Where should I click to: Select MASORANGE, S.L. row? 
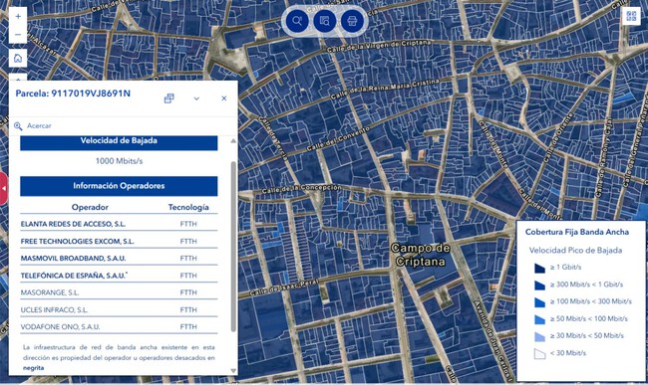click(x=119, y=292)
